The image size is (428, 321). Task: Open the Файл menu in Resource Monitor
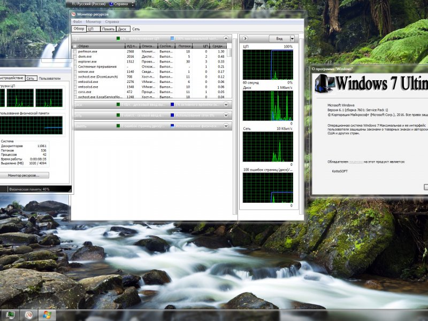(x=77, y=21)
